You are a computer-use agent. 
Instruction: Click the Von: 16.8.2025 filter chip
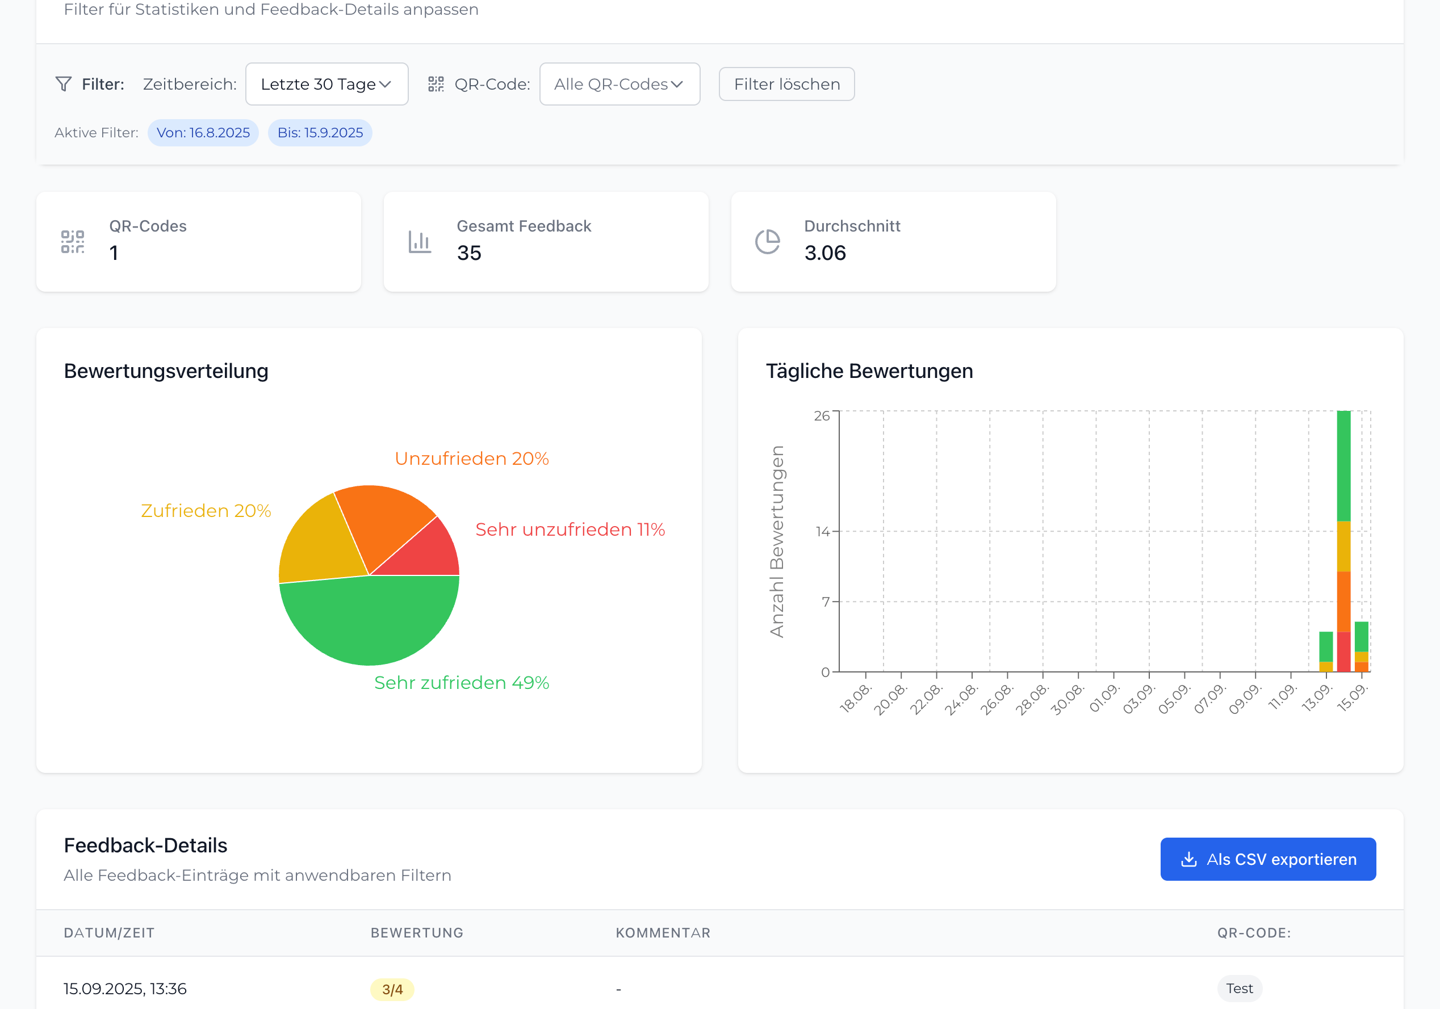pos(203,133)
